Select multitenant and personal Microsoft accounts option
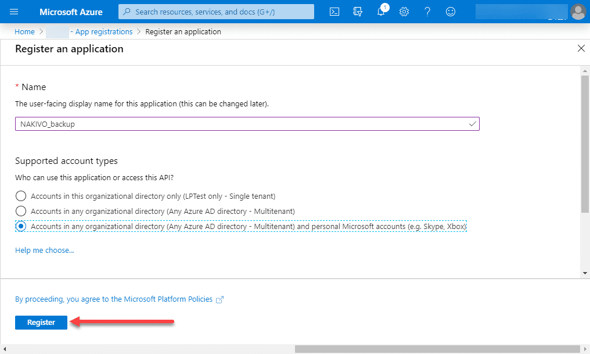The width and height of the screenshot is (590, 354). (21, 226)
